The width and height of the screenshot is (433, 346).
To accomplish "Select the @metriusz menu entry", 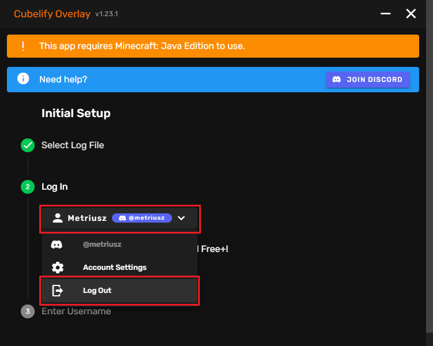I will (x=102, y=245).
